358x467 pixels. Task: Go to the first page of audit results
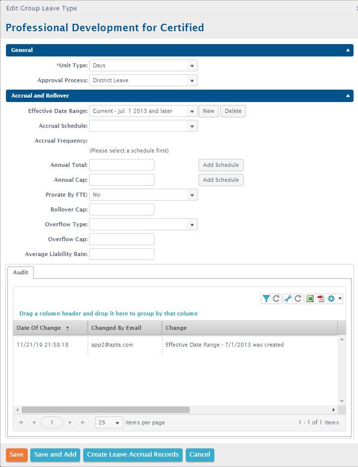point(21,422)
